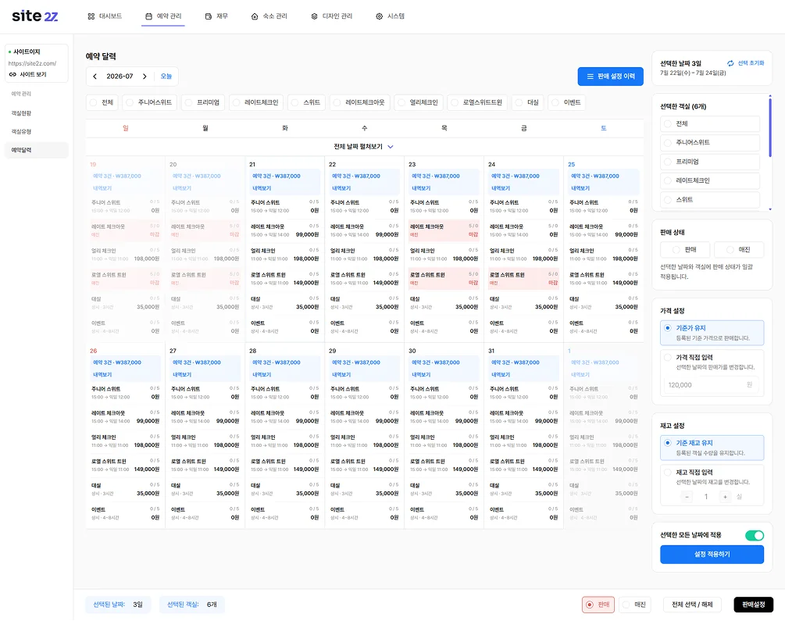Toggle 선택한 모든 날짜에 적용 switch
Viewport: 785px width, 621px height.
[754, 535]
